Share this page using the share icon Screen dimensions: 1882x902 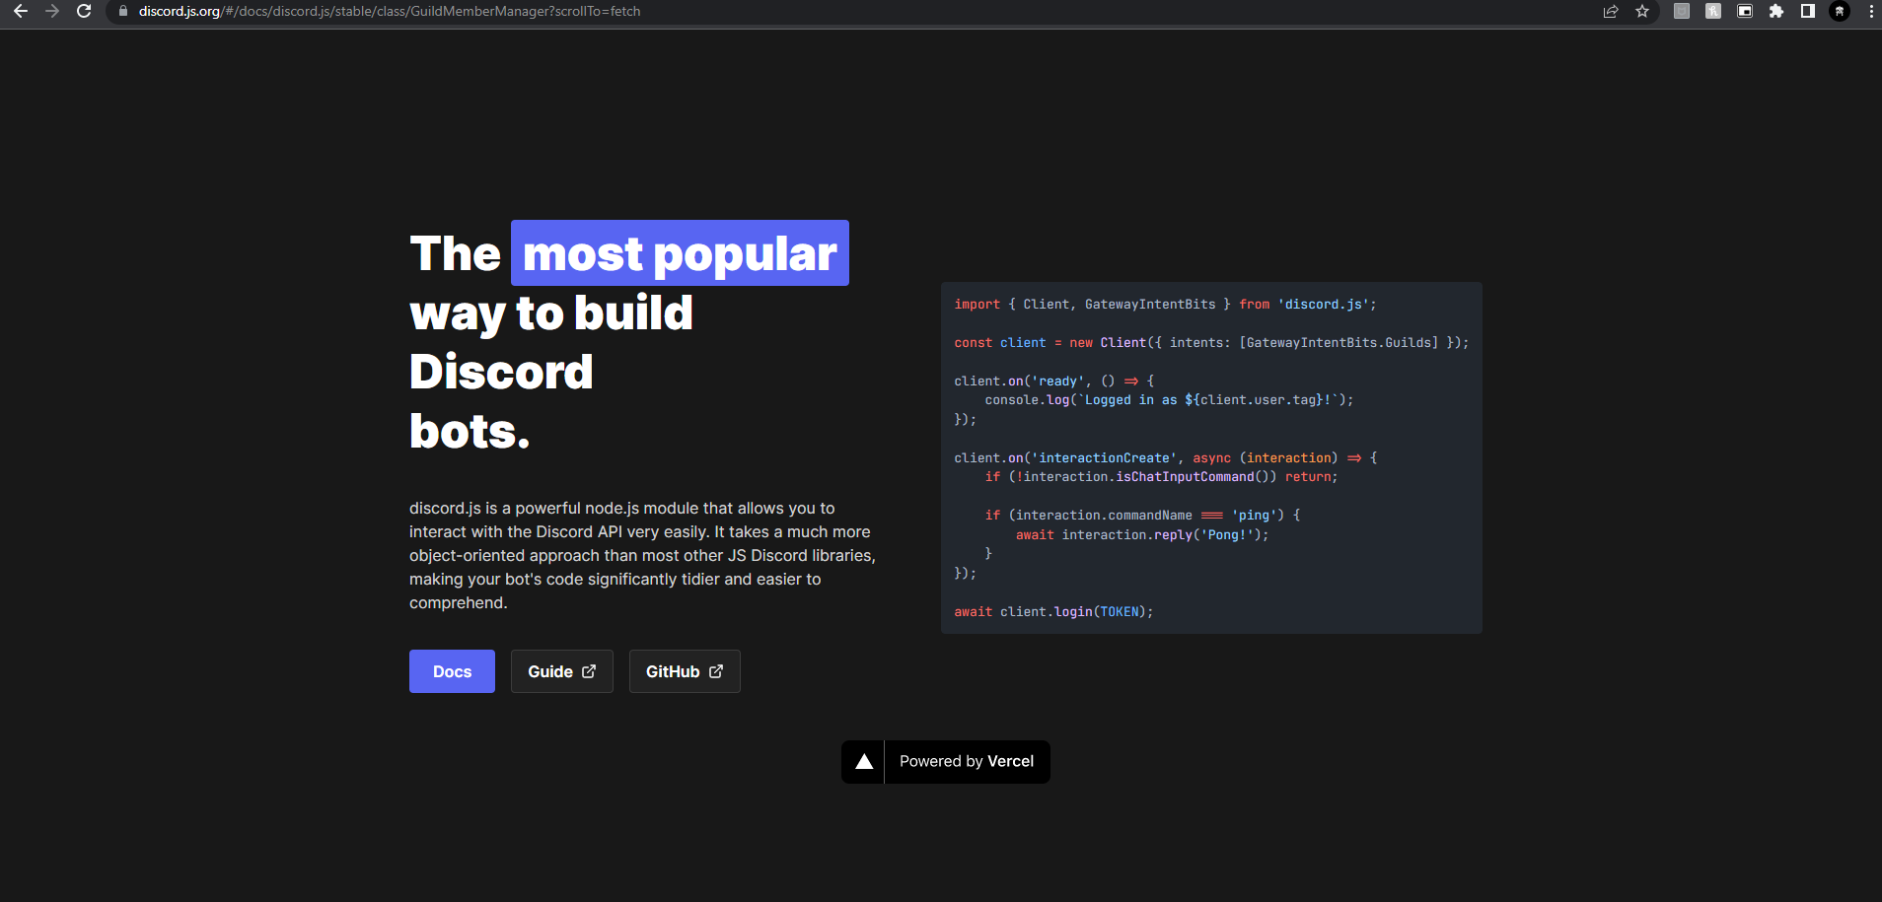pyautogui.click(x=1611, y=11)
